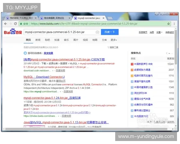The width and height of the screenshot is (180, 144).
Task: Click the horizontal scrollbar at the bottom
Action: tap(86, 129)
